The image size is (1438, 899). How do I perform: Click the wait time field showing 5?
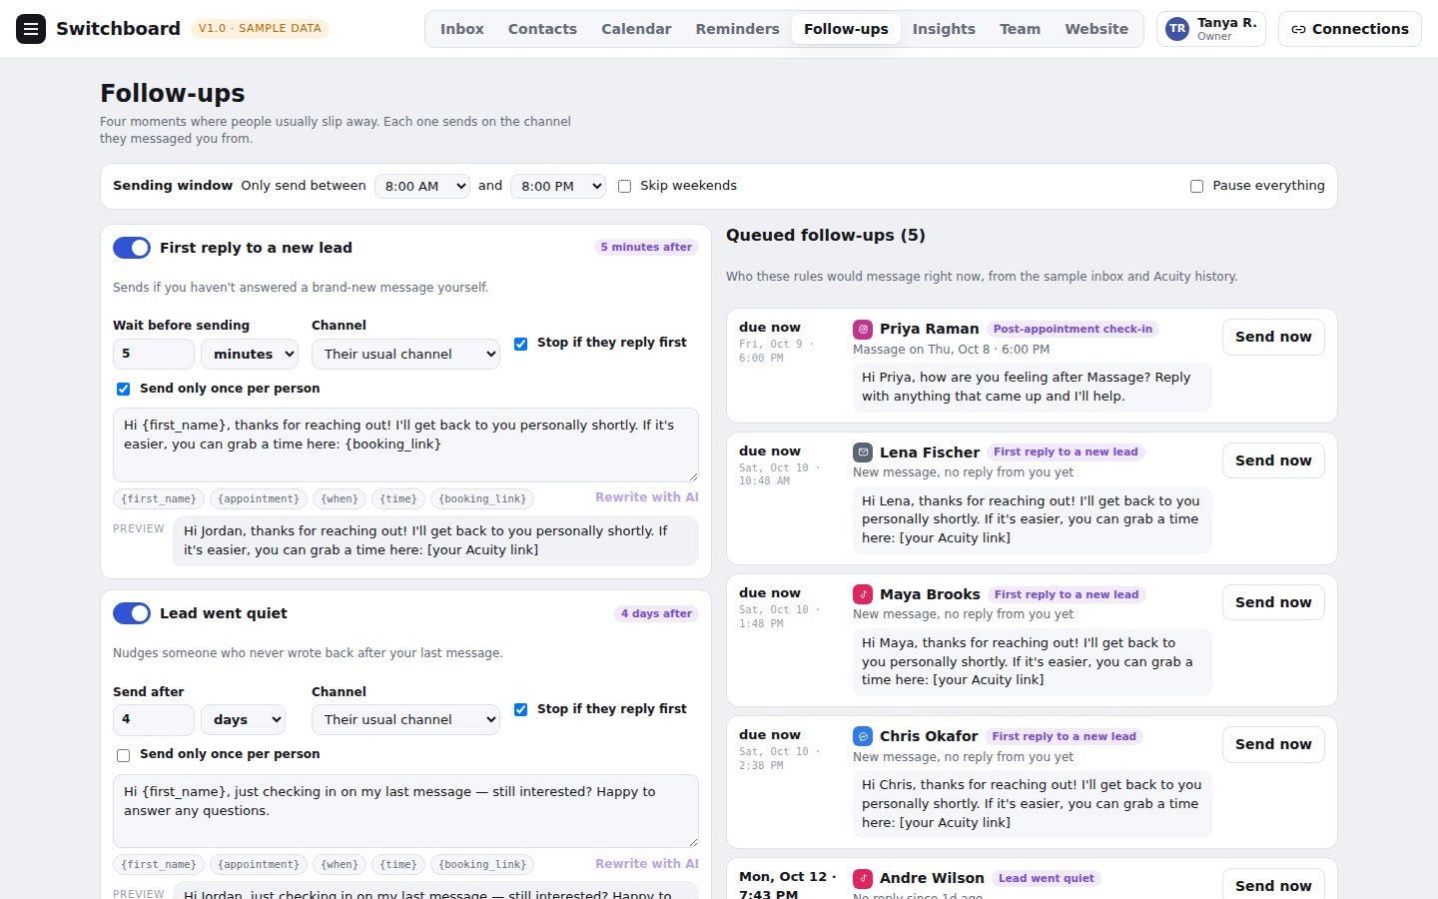tap(154, 354)
